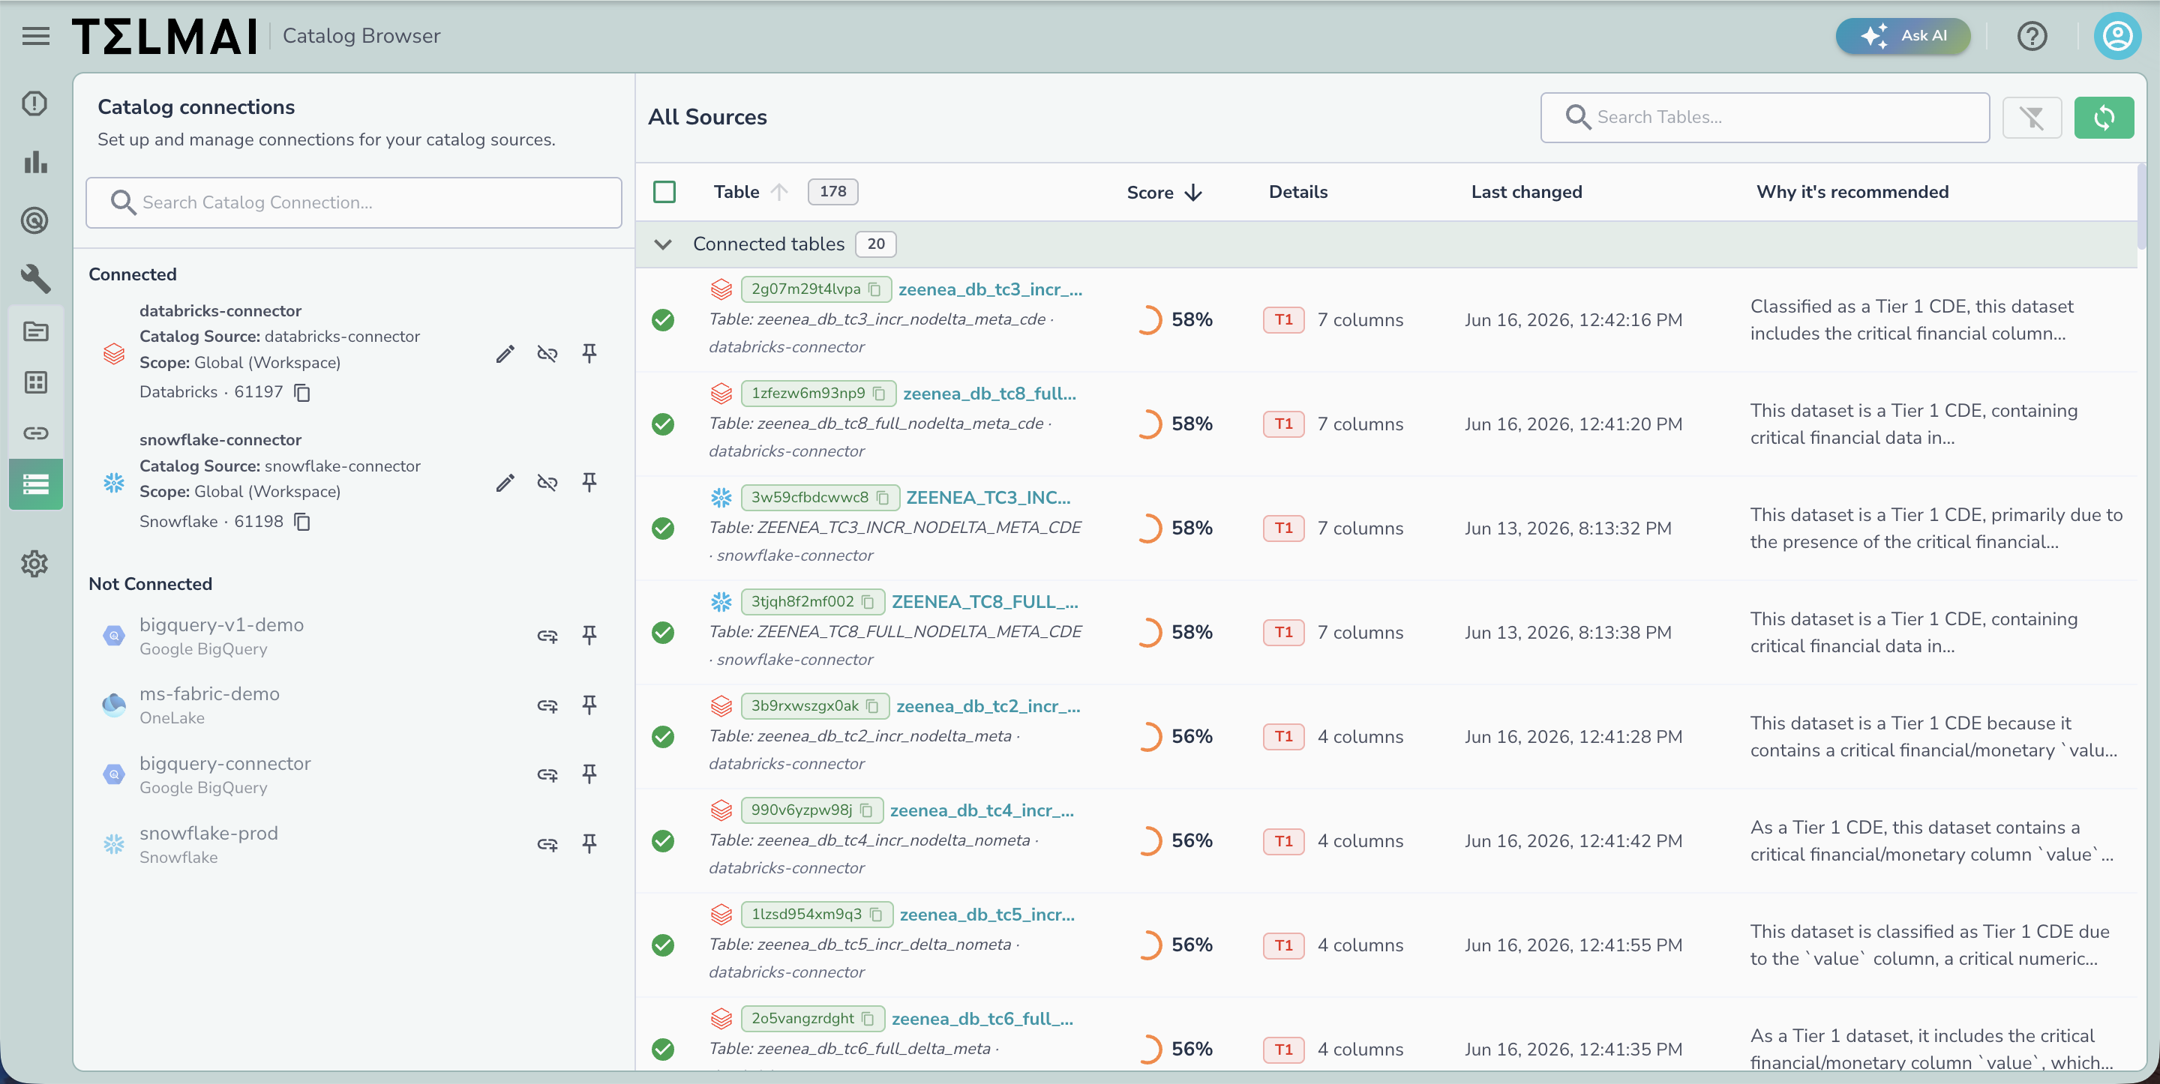This screenshot has height=1084, width=2160.
Task: Open the hamburger navigation menu
Action: click(35, 36)
